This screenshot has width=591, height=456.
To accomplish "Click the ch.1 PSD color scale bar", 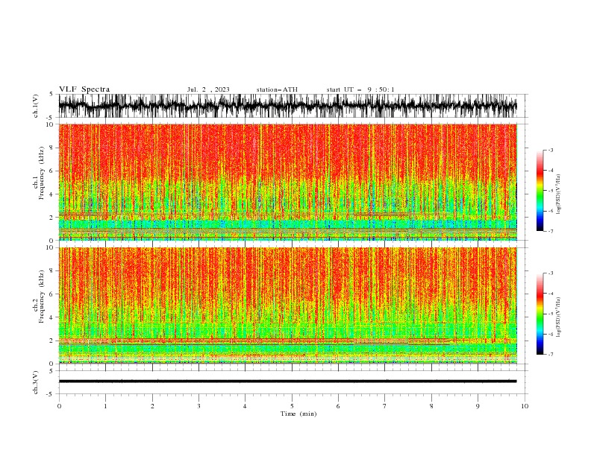I will (x=540, y=191).
